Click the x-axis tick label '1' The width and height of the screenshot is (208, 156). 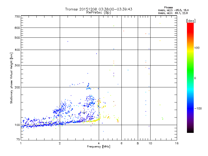pyautogui.click(x=21, y=143)
